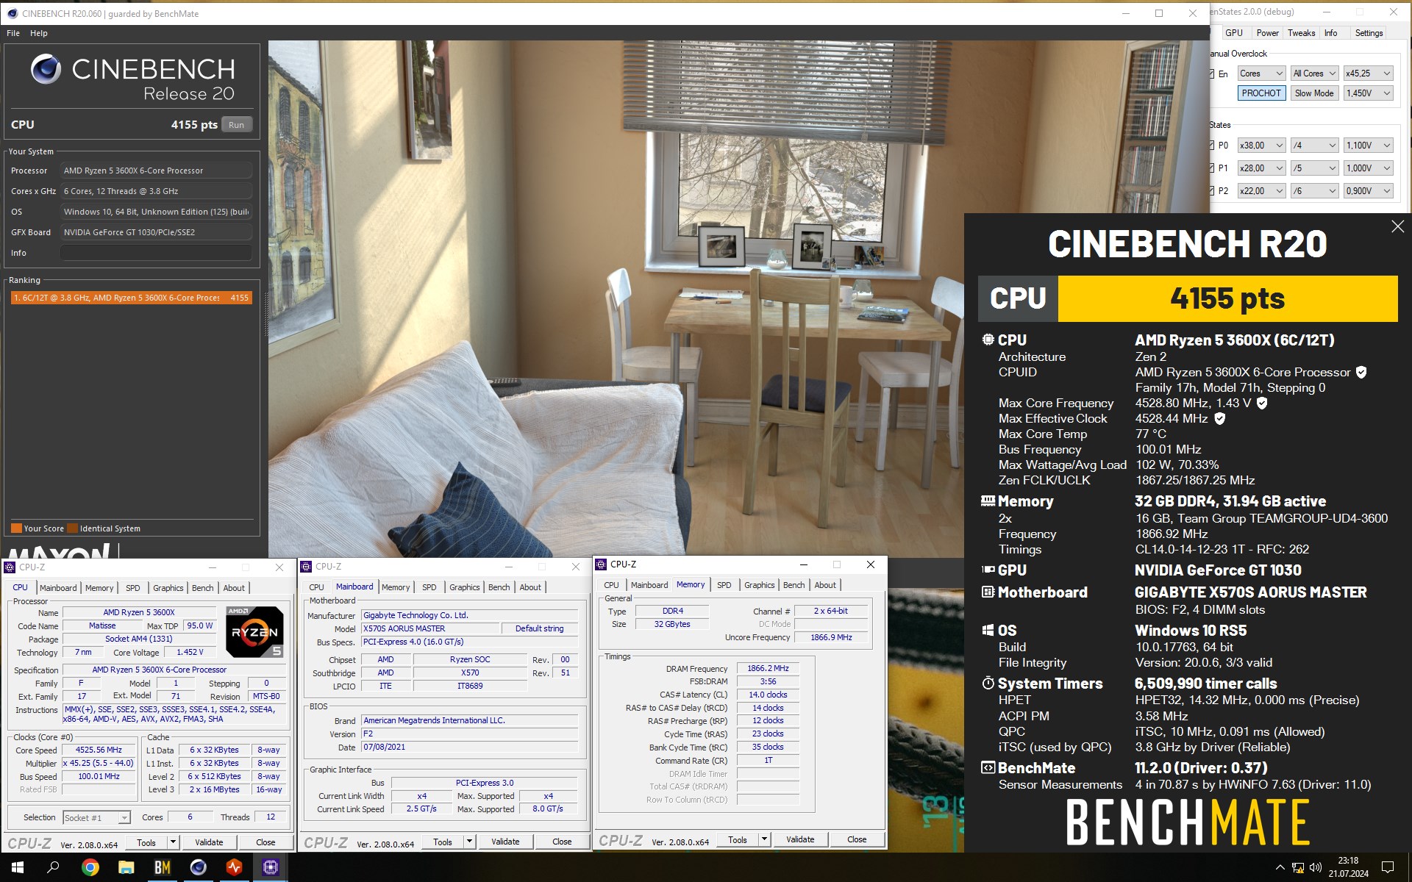Open taskbar volume speaker icon
1412x882 pixels.
1316,867
